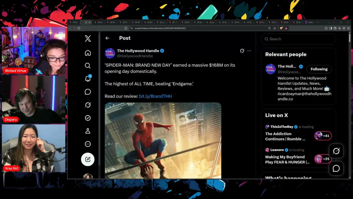This screenshot has height=199, width=353.
Task: Click the browser Forward arrow
Action: (74, 28)
